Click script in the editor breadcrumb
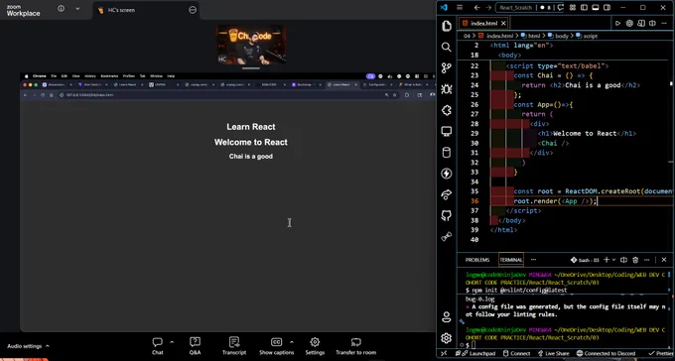Screen dimensions: 675x361 591,36
